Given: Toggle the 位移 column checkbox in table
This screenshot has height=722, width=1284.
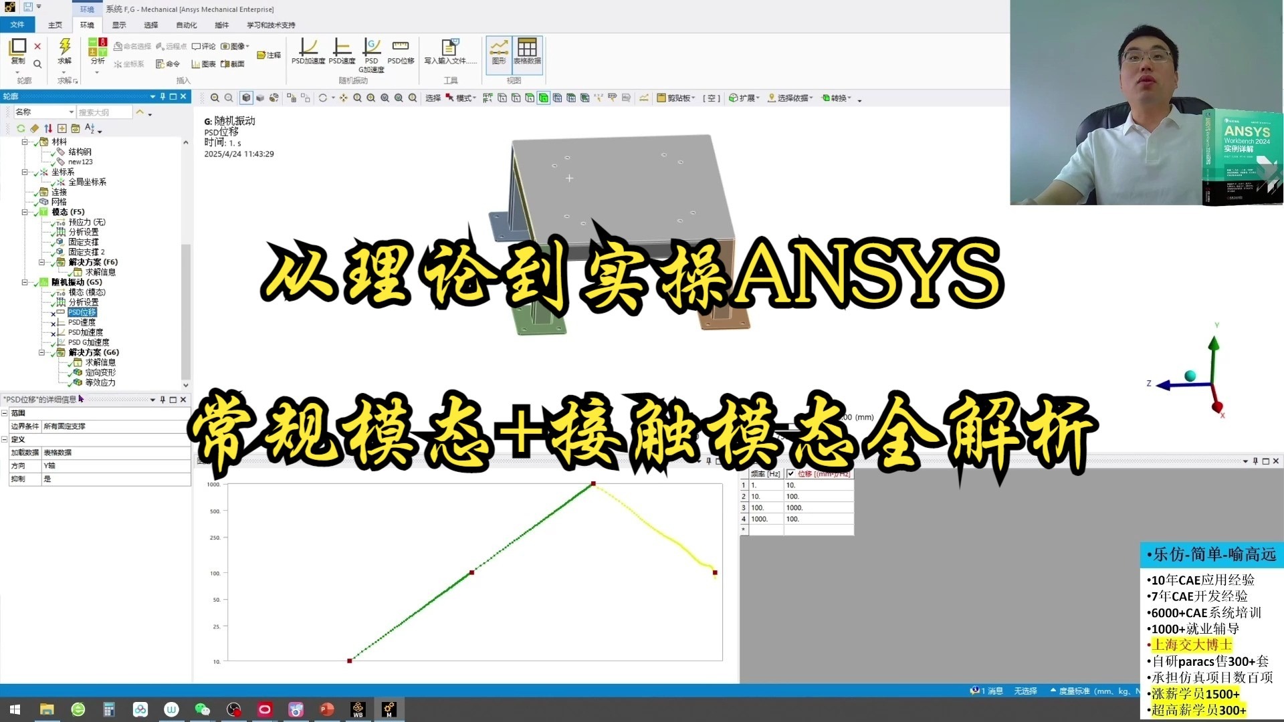Looking at the screenshot, I should pos(790,474).
